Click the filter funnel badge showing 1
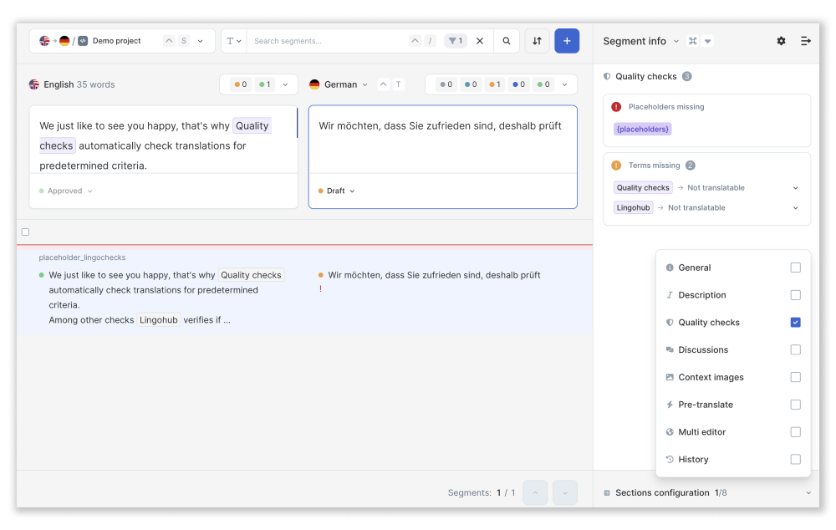 coord(456,41)
